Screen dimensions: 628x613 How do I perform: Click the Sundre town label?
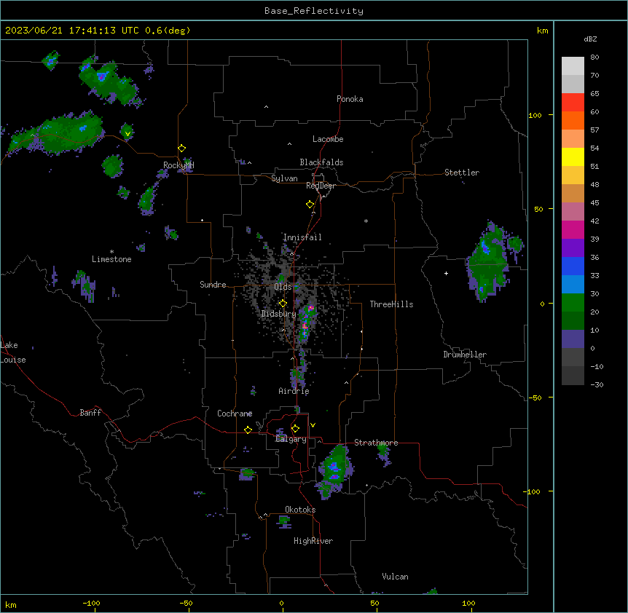pyautogui.click(x=213, y=285)
